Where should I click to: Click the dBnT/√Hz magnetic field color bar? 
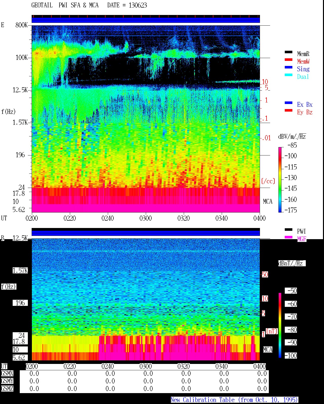pos(280,325)
